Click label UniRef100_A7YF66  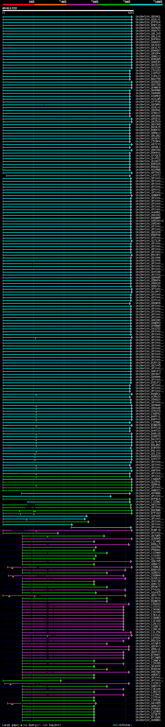(x=148, y=102)
